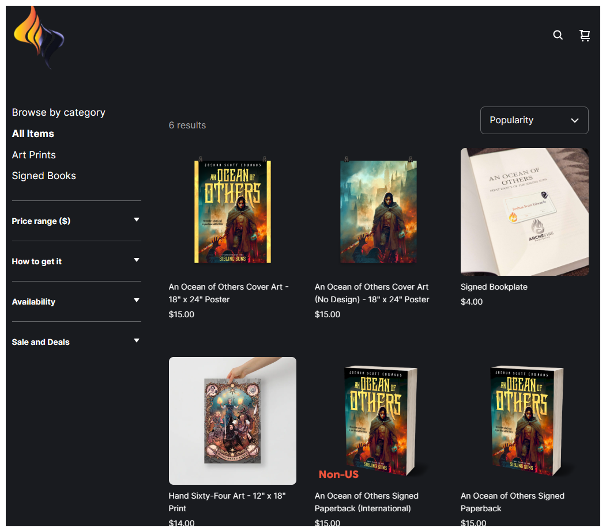Select the Art Prints category
Screen dimensions: 606x532
[33, 155]
